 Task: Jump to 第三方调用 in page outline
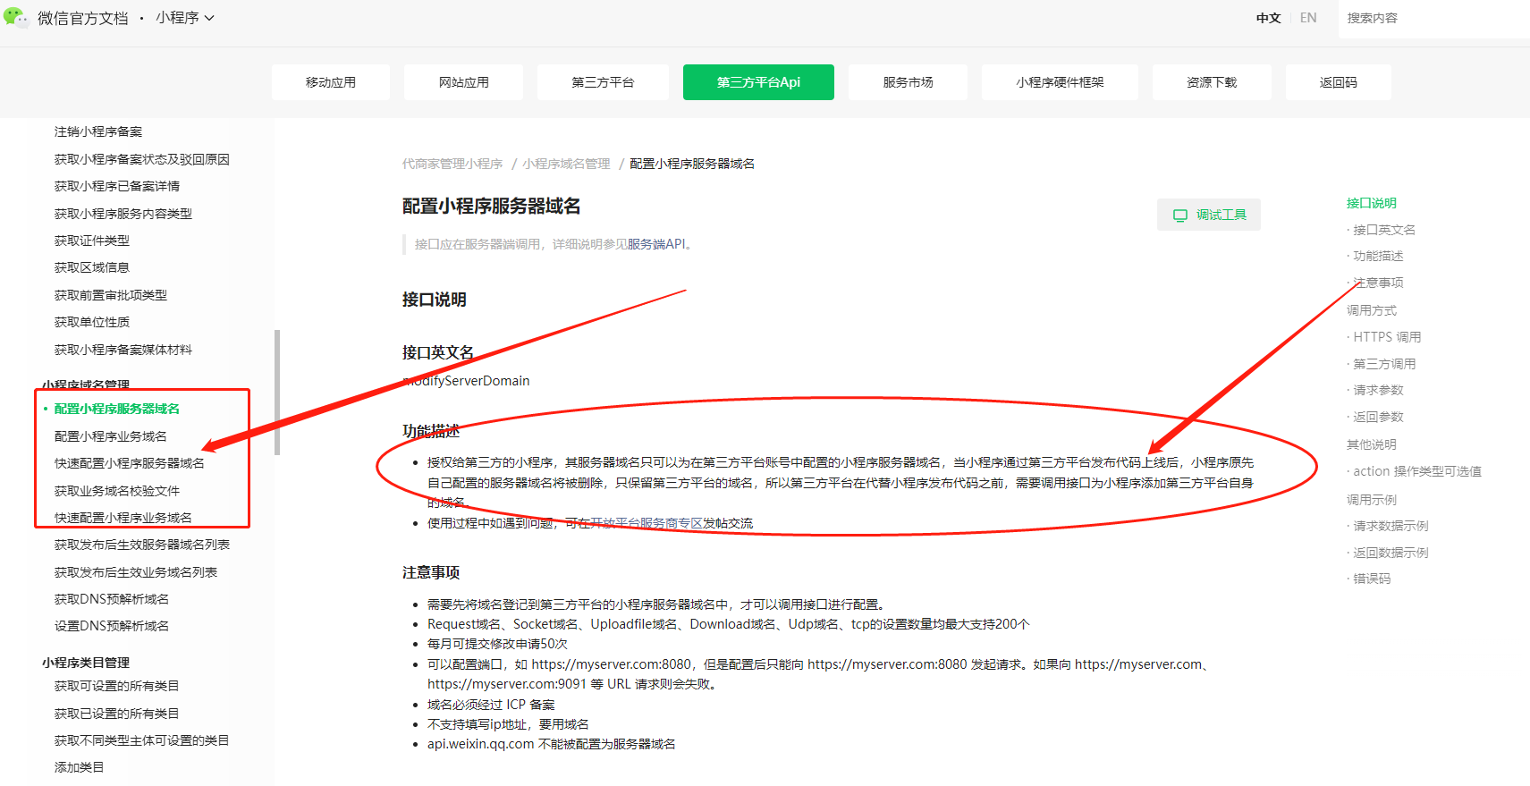tap(1384, 364)
